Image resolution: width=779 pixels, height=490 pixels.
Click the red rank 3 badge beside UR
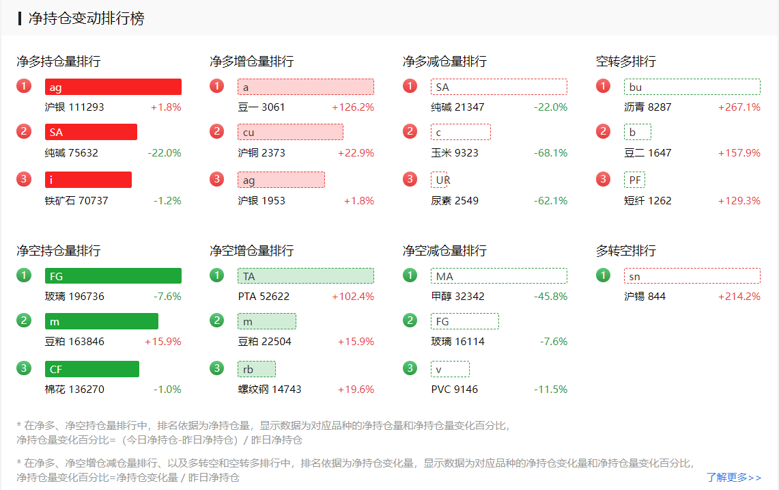pos(410,179)
